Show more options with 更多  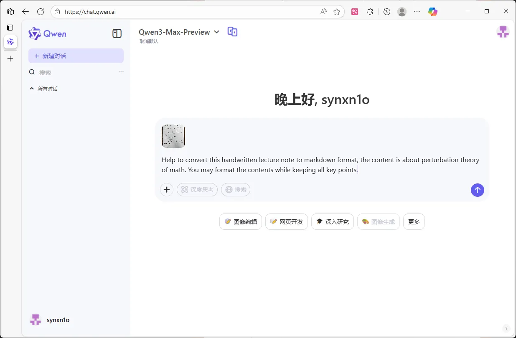pyautogui.click(x=414, y=222)
